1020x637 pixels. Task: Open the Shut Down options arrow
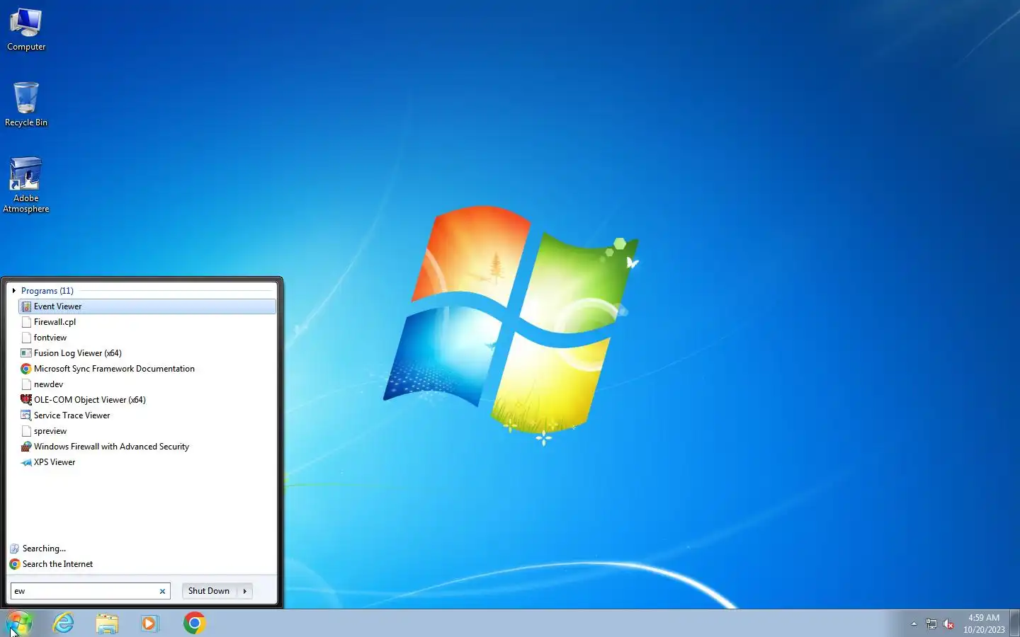coord(245,591)
